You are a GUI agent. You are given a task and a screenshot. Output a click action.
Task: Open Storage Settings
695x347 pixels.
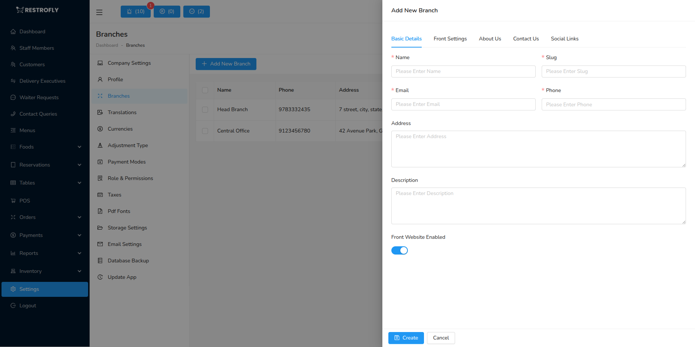(127, 228)
